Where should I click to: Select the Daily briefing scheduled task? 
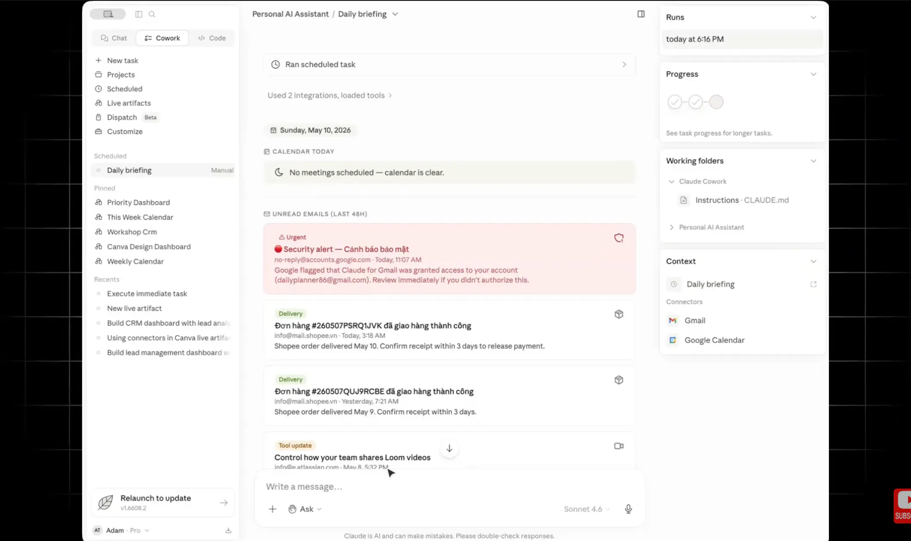pyautogui.click(x=163, y=170)
